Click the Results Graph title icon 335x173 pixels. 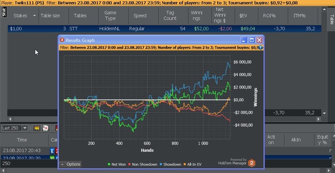click(62, 40)
